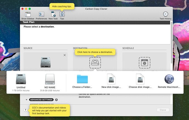The width and height of the screenshot is (189, 120).
Task: Click the CCC documentation and videos tip
Action: [49, 110]
